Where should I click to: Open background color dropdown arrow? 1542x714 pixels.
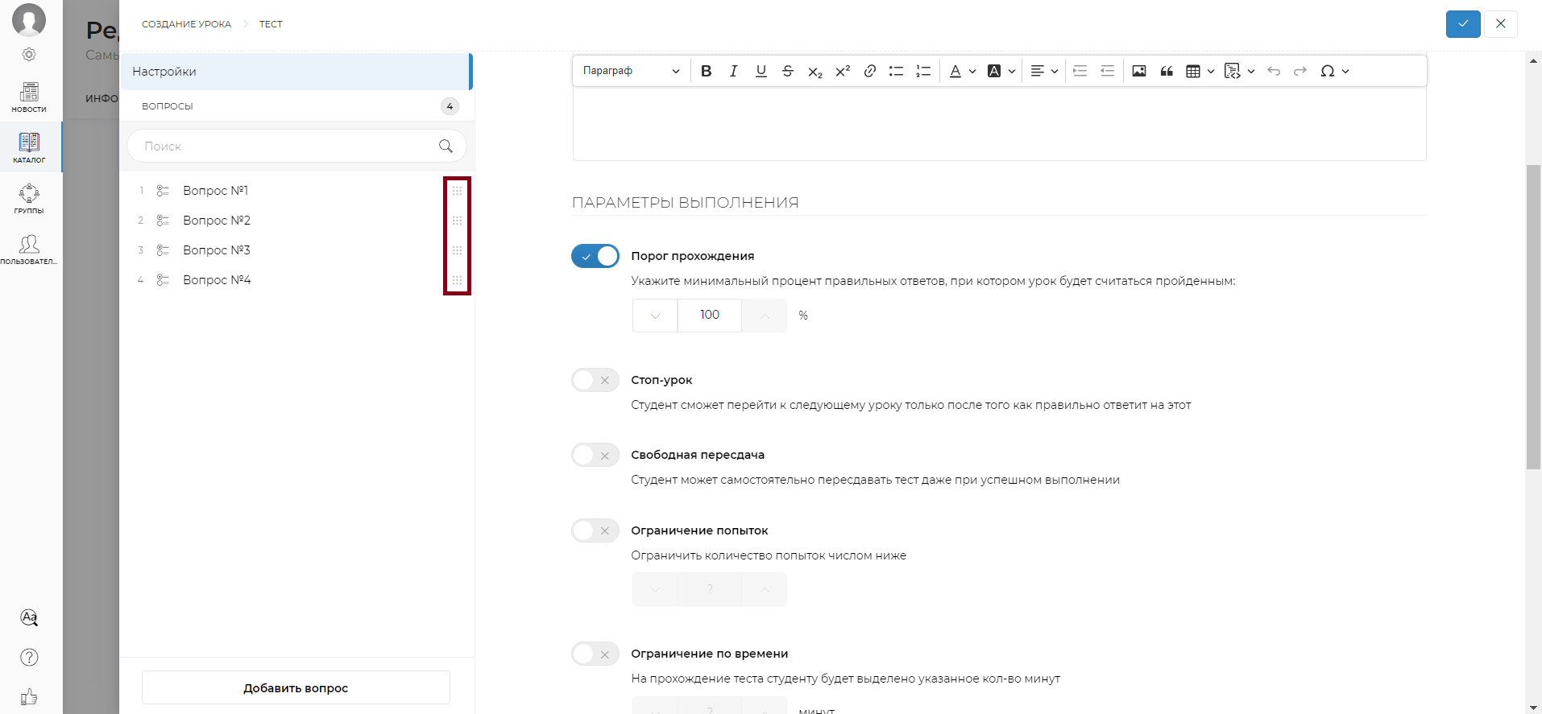pyautogui.click(x=1012, y=71)
